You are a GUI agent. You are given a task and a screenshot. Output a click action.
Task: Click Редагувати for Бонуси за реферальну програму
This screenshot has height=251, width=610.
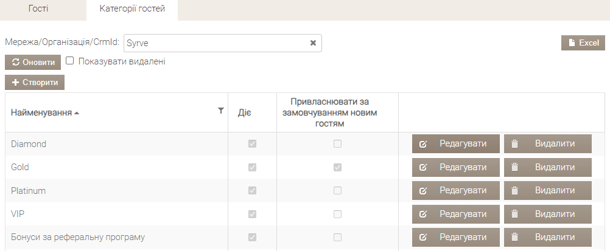[456, 238]
